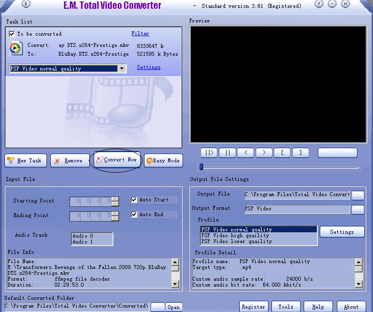Click the media file icon in task list

tap(16, 48)
